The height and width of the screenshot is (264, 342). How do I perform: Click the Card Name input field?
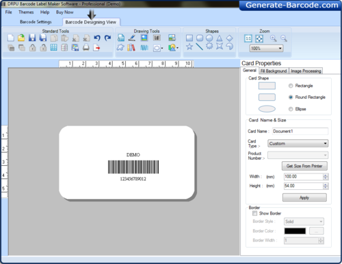[x=300, y=131]
